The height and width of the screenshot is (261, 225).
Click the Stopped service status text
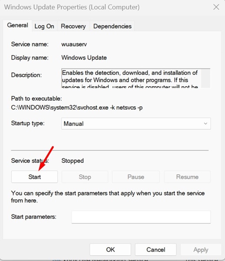click(x=73, y=161)
